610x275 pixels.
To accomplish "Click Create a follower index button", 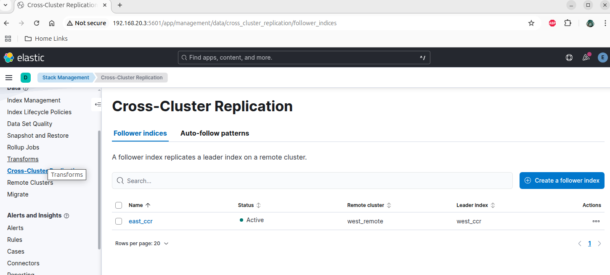I will [562, 181].
